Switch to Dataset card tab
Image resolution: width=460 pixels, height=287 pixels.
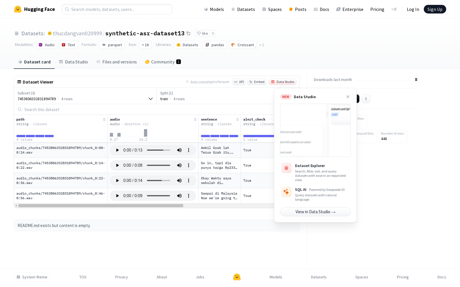[x=34, y=62]
